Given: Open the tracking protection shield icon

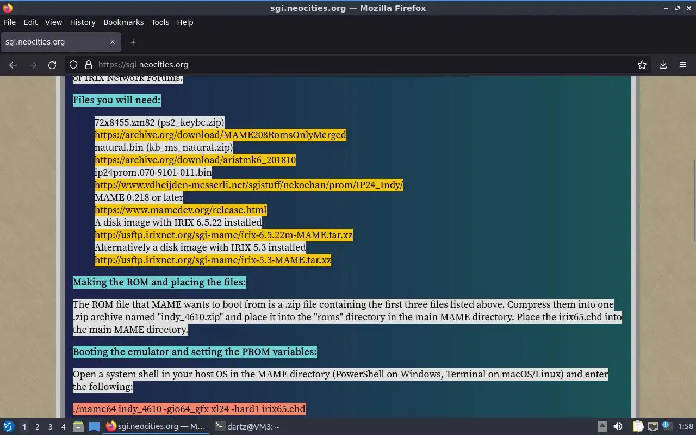Looking at the screenshot, I should click(x=73, y=65).
